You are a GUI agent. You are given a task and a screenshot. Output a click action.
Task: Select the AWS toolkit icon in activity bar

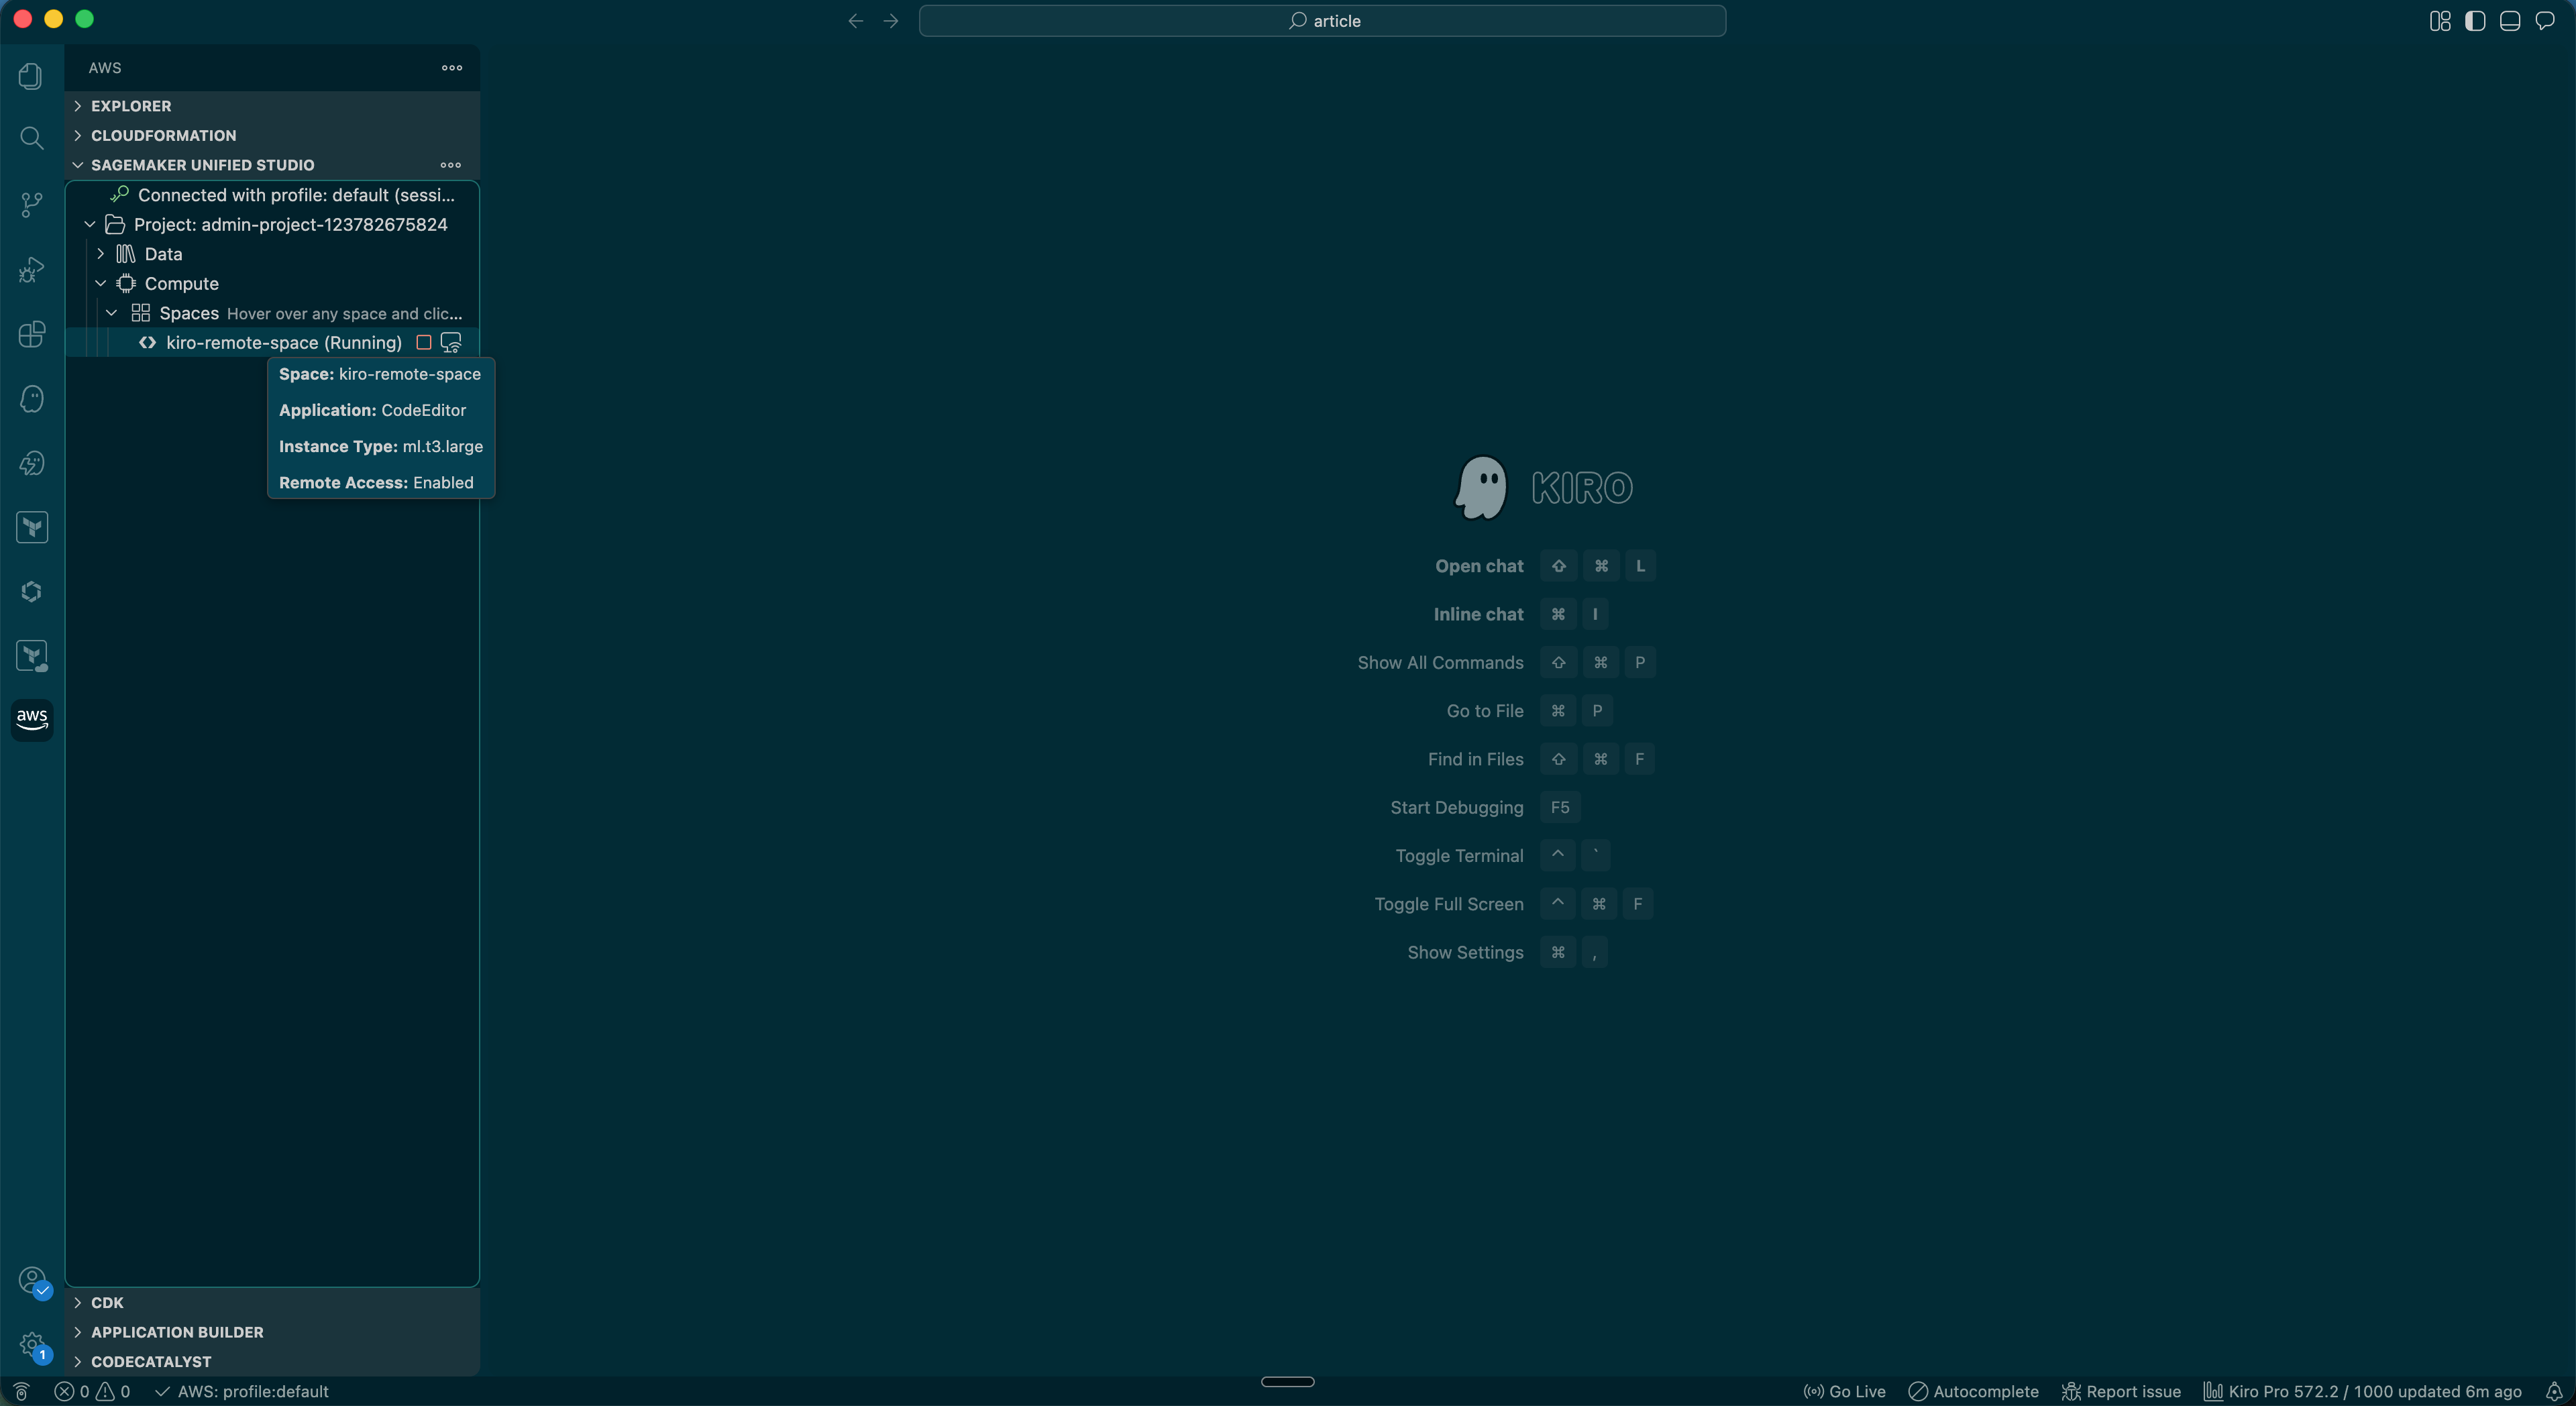[x=31, y=719]
